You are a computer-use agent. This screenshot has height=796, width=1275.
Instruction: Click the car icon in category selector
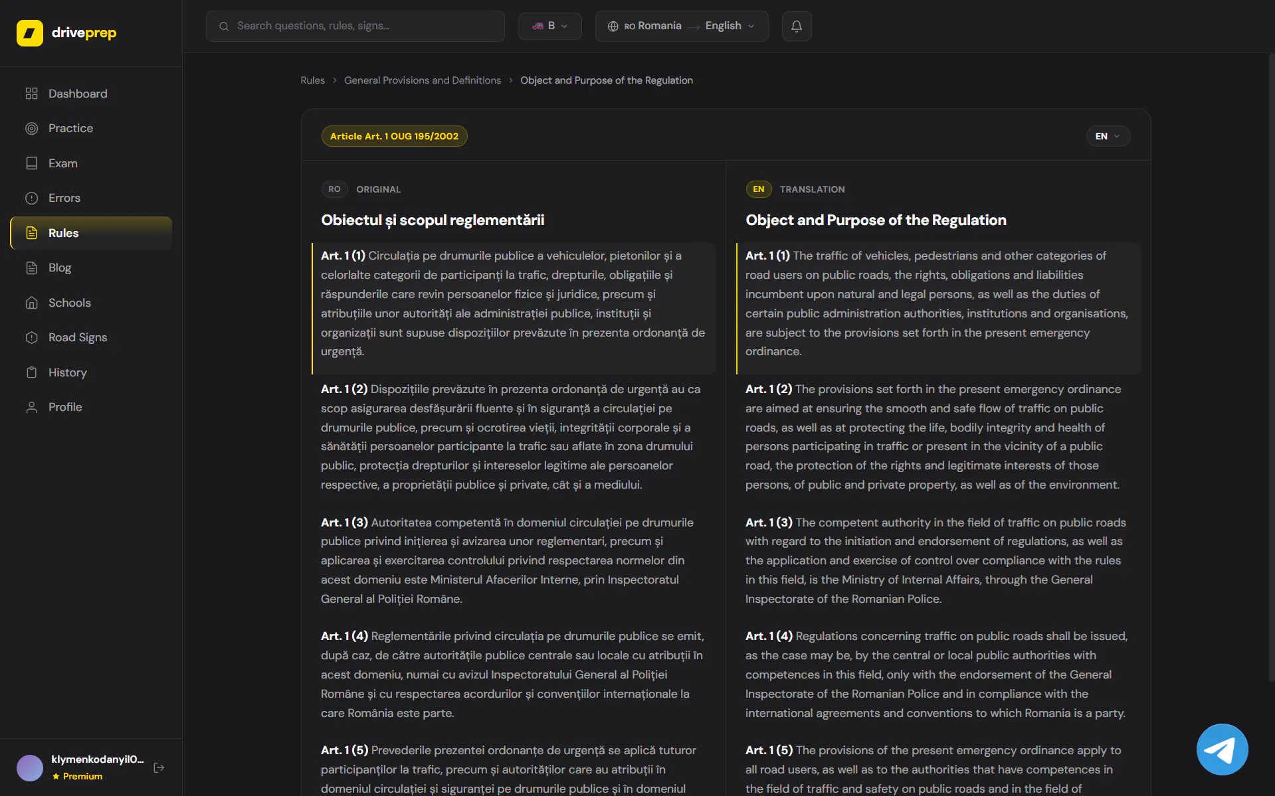538,27
